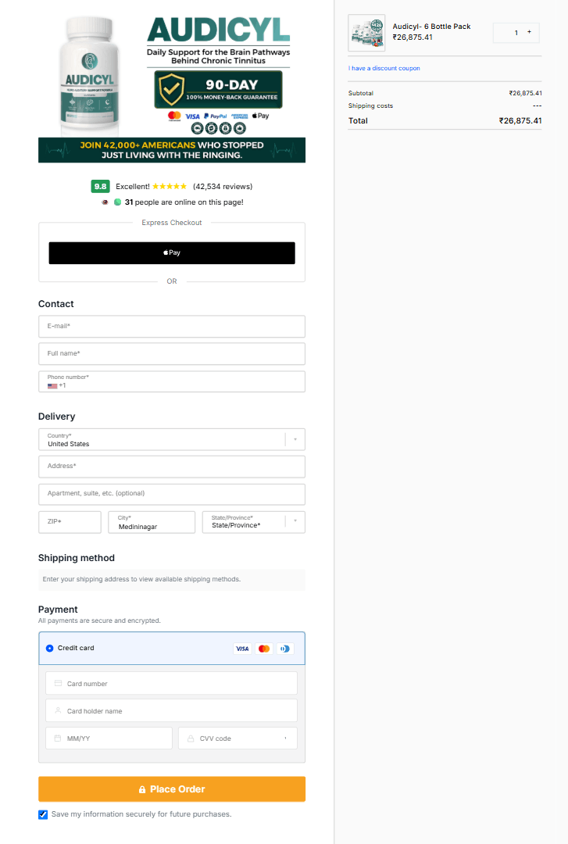Click the Diners Club icon in Payment

coord(285,649)
